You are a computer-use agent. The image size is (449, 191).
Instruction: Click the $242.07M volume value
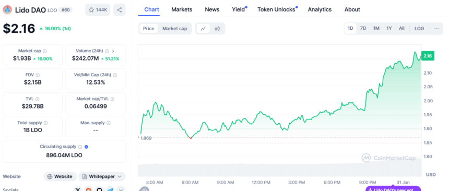tap(85, 58)
